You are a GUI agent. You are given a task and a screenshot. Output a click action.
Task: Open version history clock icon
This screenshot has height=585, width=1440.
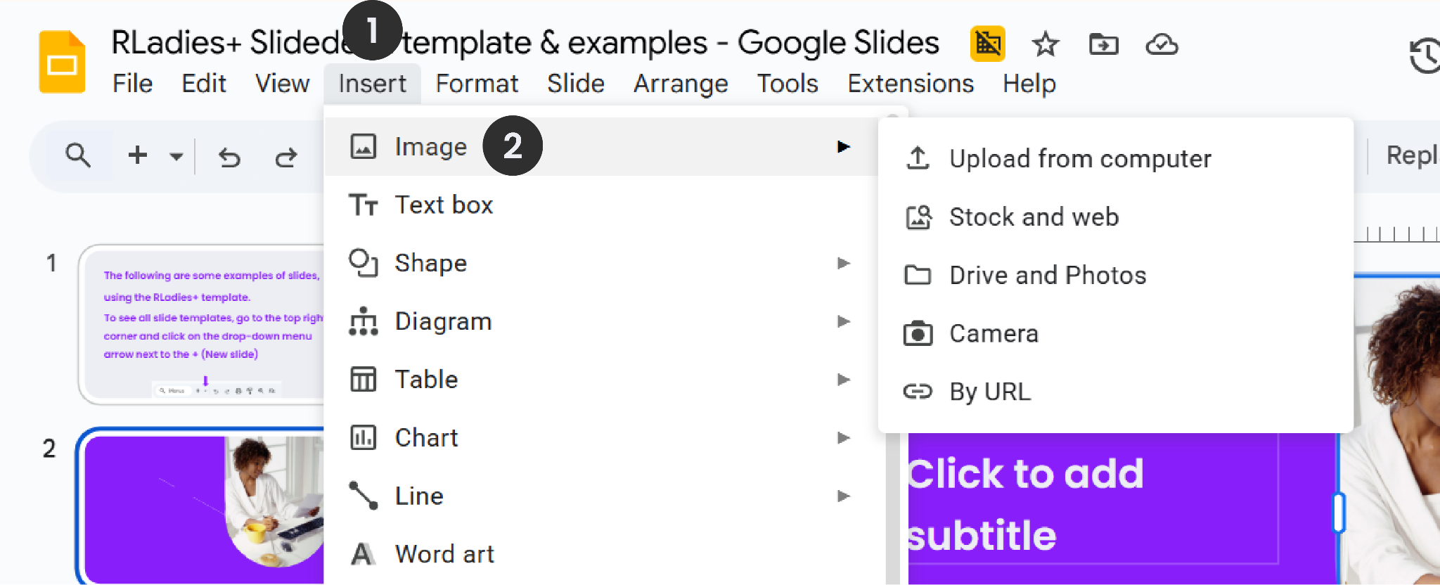[1425, 56]
